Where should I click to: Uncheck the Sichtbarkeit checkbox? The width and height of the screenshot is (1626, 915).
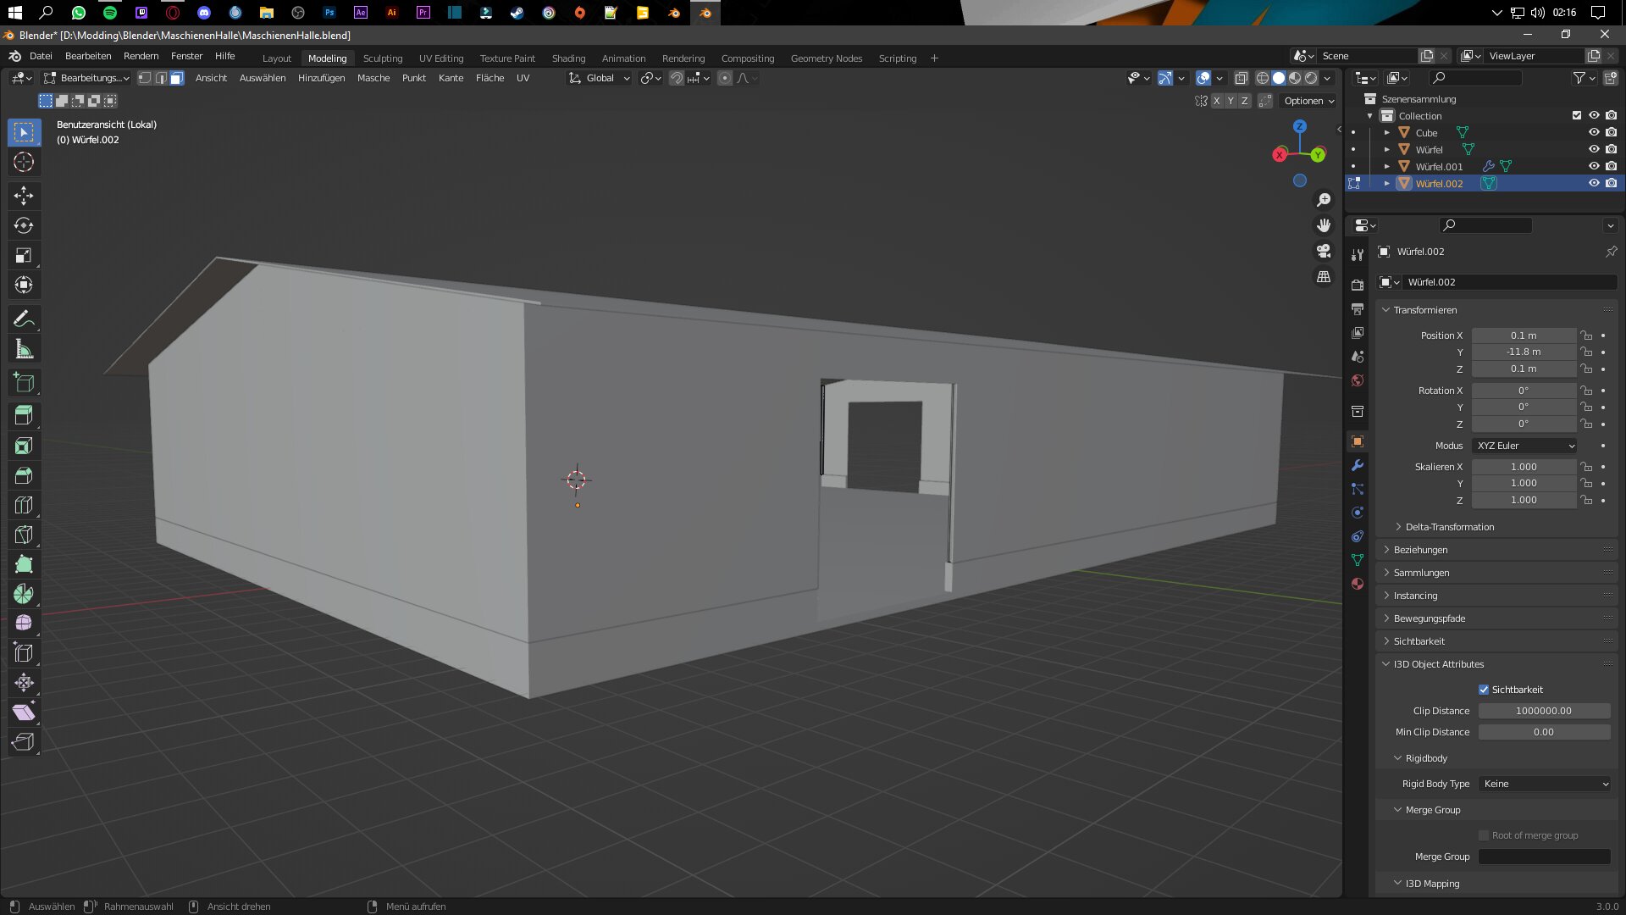[1484, 690]
